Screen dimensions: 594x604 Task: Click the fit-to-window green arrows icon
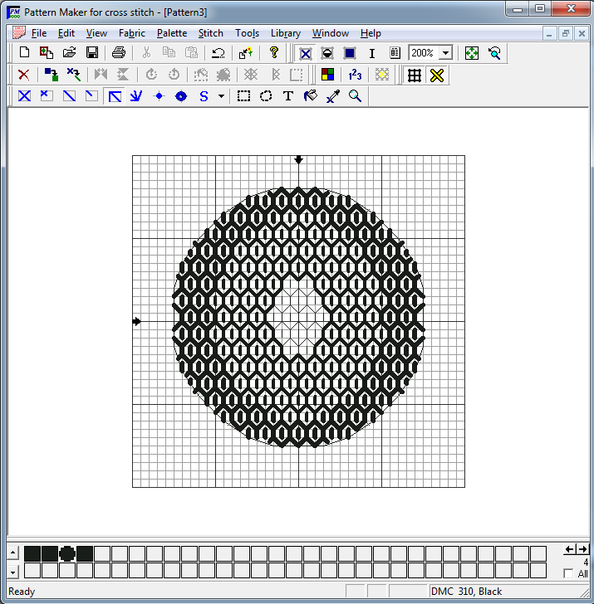click(472, 53)
